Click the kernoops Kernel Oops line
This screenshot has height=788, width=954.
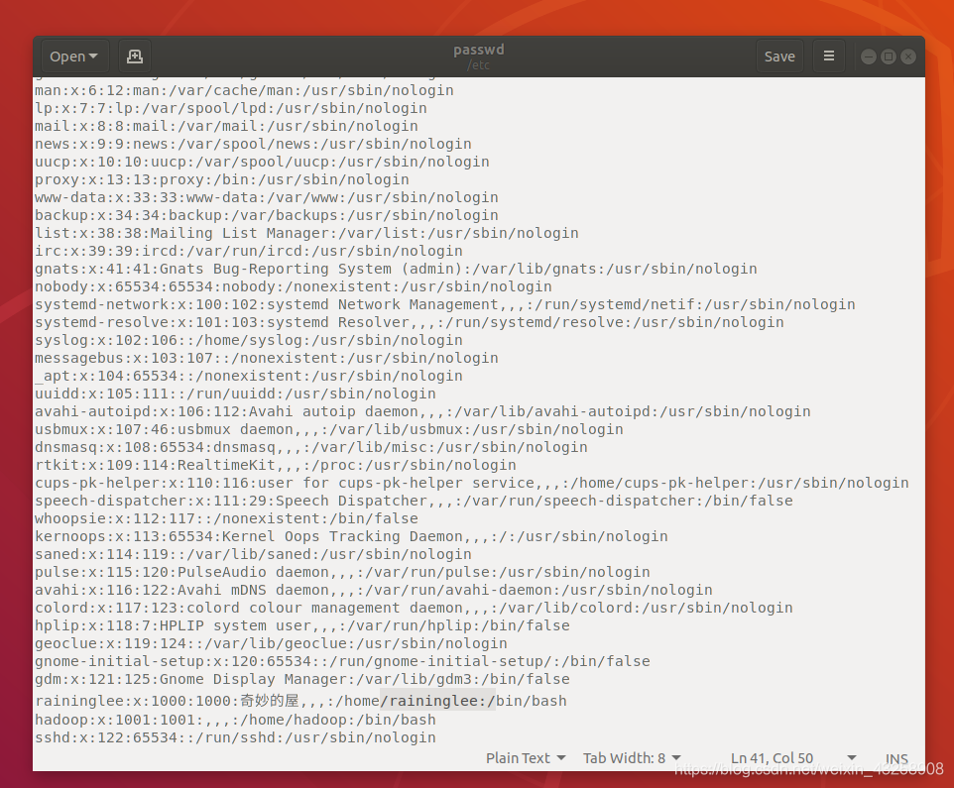click(x=352, y=537)
